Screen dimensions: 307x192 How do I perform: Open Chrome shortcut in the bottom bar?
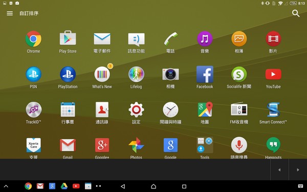(28, 186)
